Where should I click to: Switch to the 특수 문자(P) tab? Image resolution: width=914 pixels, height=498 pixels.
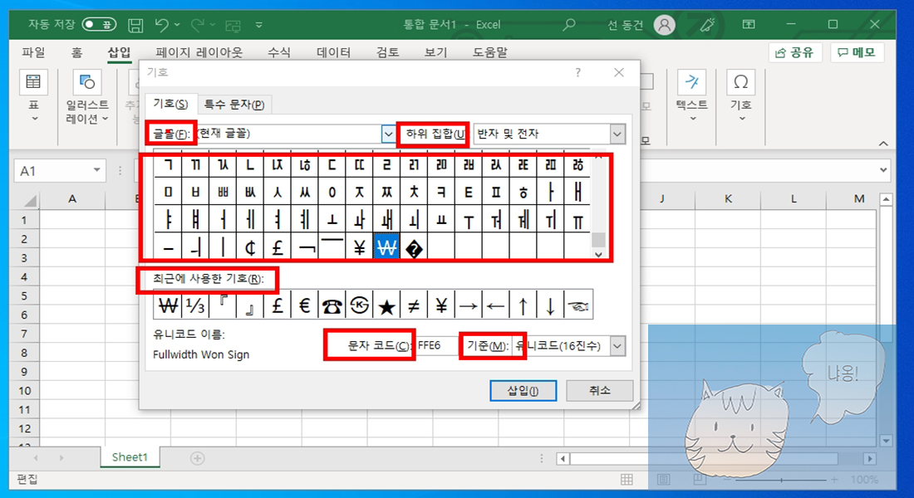coord(234,105)
